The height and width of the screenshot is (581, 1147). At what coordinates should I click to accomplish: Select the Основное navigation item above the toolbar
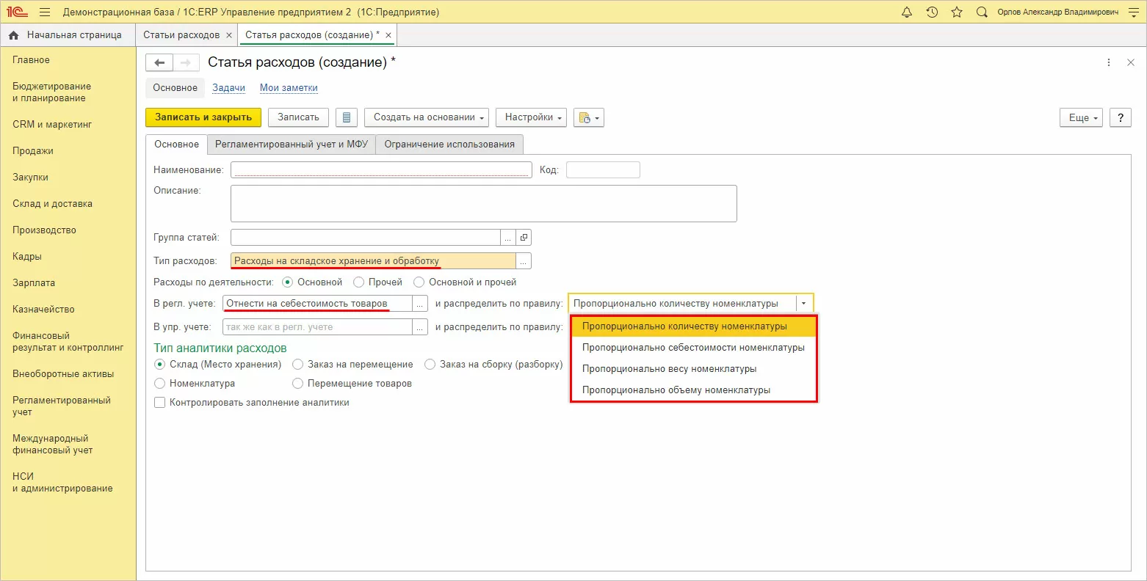tap(175, 88)
